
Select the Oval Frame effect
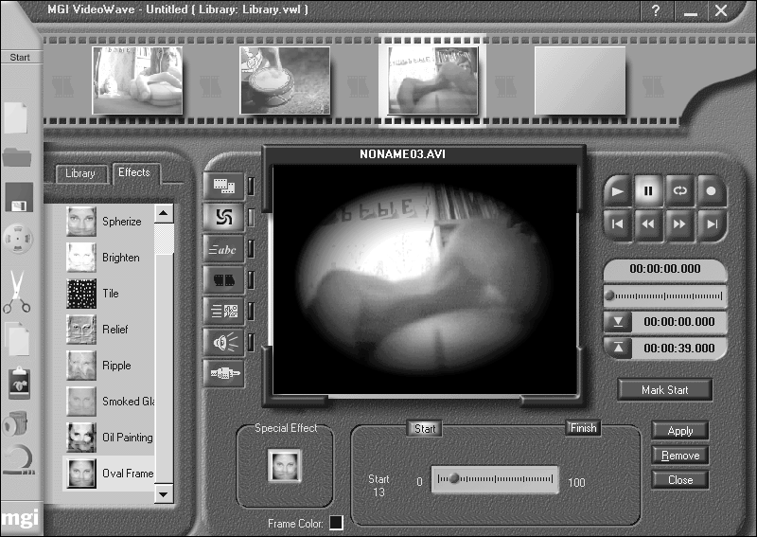coord(110,474)
